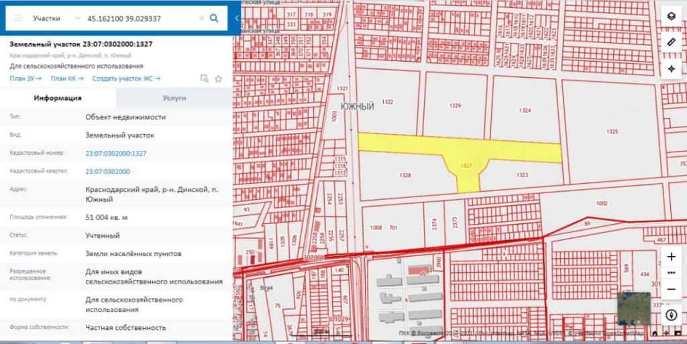Add parcel to favorites with star
The width and height of the screenshot is (687, 344).
pyautogui.click(x=218, y=78)
